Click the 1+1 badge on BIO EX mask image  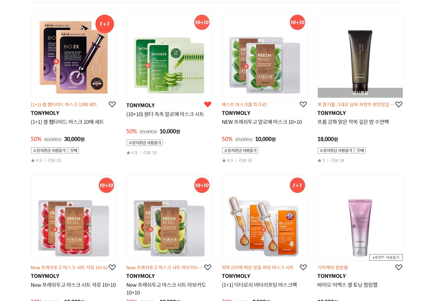click(104, 24)
